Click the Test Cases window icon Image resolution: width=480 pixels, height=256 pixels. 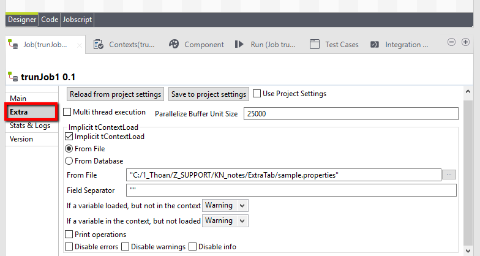click(x=315, y=45)
